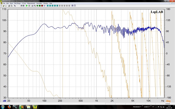Select curve slot 2 in the toolbar
The width and height of the screenshot is (175, 109).
[x=50, y=6]
